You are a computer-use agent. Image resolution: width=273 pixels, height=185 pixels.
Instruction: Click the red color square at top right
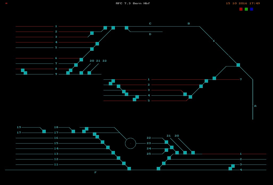pos(241,9)
